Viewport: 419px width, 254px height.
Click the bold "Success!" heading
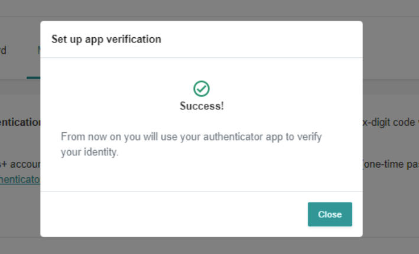pos(202,106)
